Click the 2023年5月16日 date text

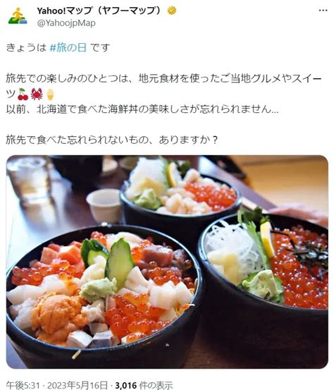[78, 385]
